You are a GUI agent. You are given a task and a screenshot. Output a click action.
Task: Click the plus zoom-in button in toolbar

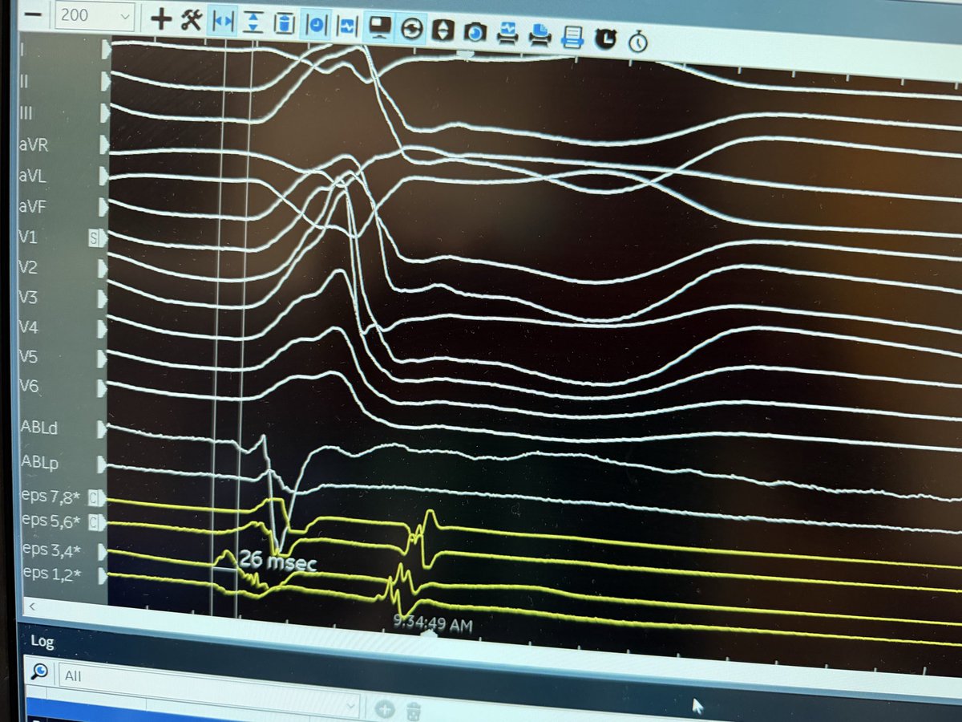point(162,18)
